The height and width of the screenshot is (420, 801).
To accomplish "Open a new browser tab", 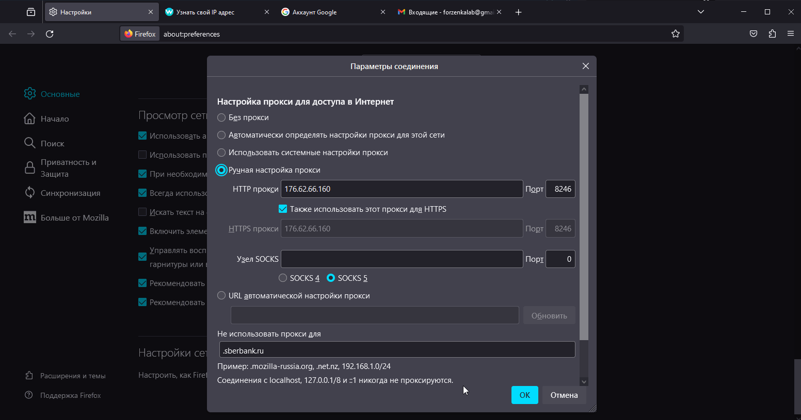I will tap(519, 12).
